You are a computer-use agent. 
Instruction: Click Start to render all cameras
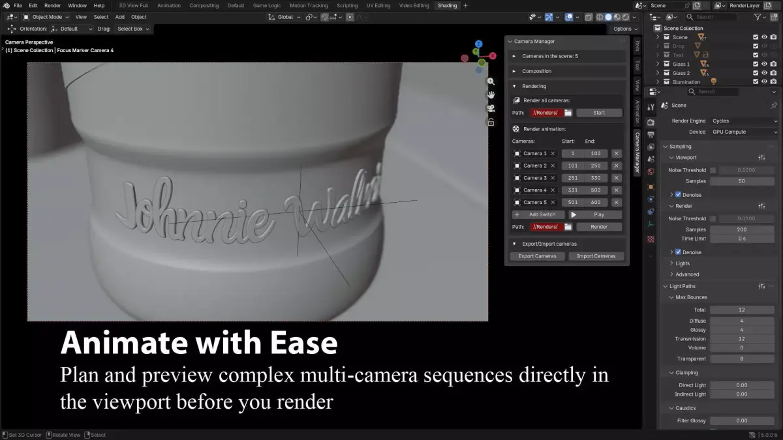599,113
